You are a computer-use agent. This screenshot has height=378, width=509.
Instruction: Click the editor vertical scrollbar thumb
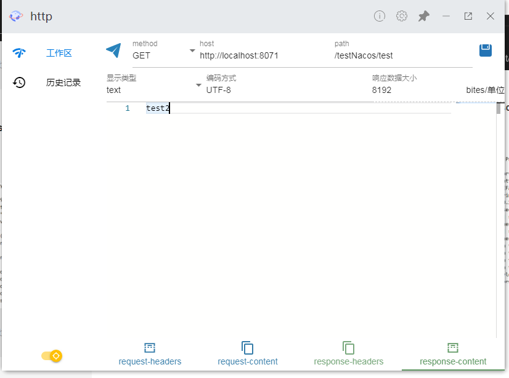[499, 108]
